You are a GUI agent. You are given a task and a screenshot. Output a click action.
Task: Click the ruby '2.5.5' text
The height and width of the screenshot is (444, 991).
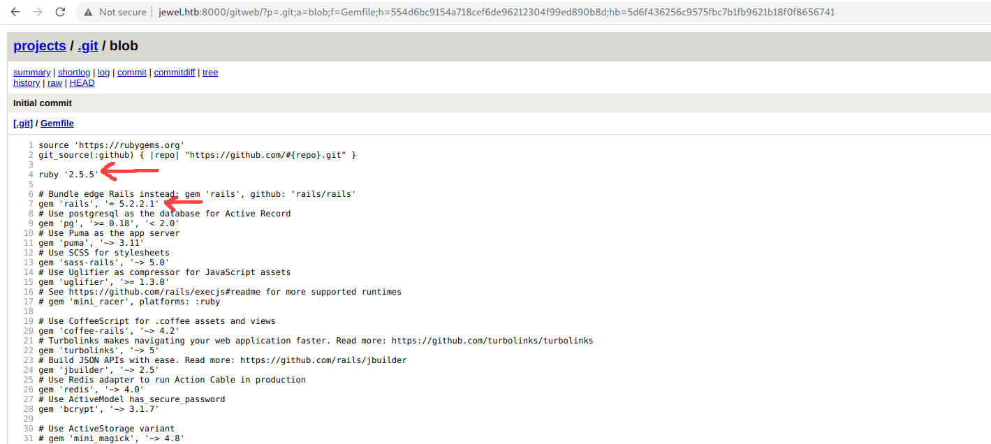click(68, 175)
